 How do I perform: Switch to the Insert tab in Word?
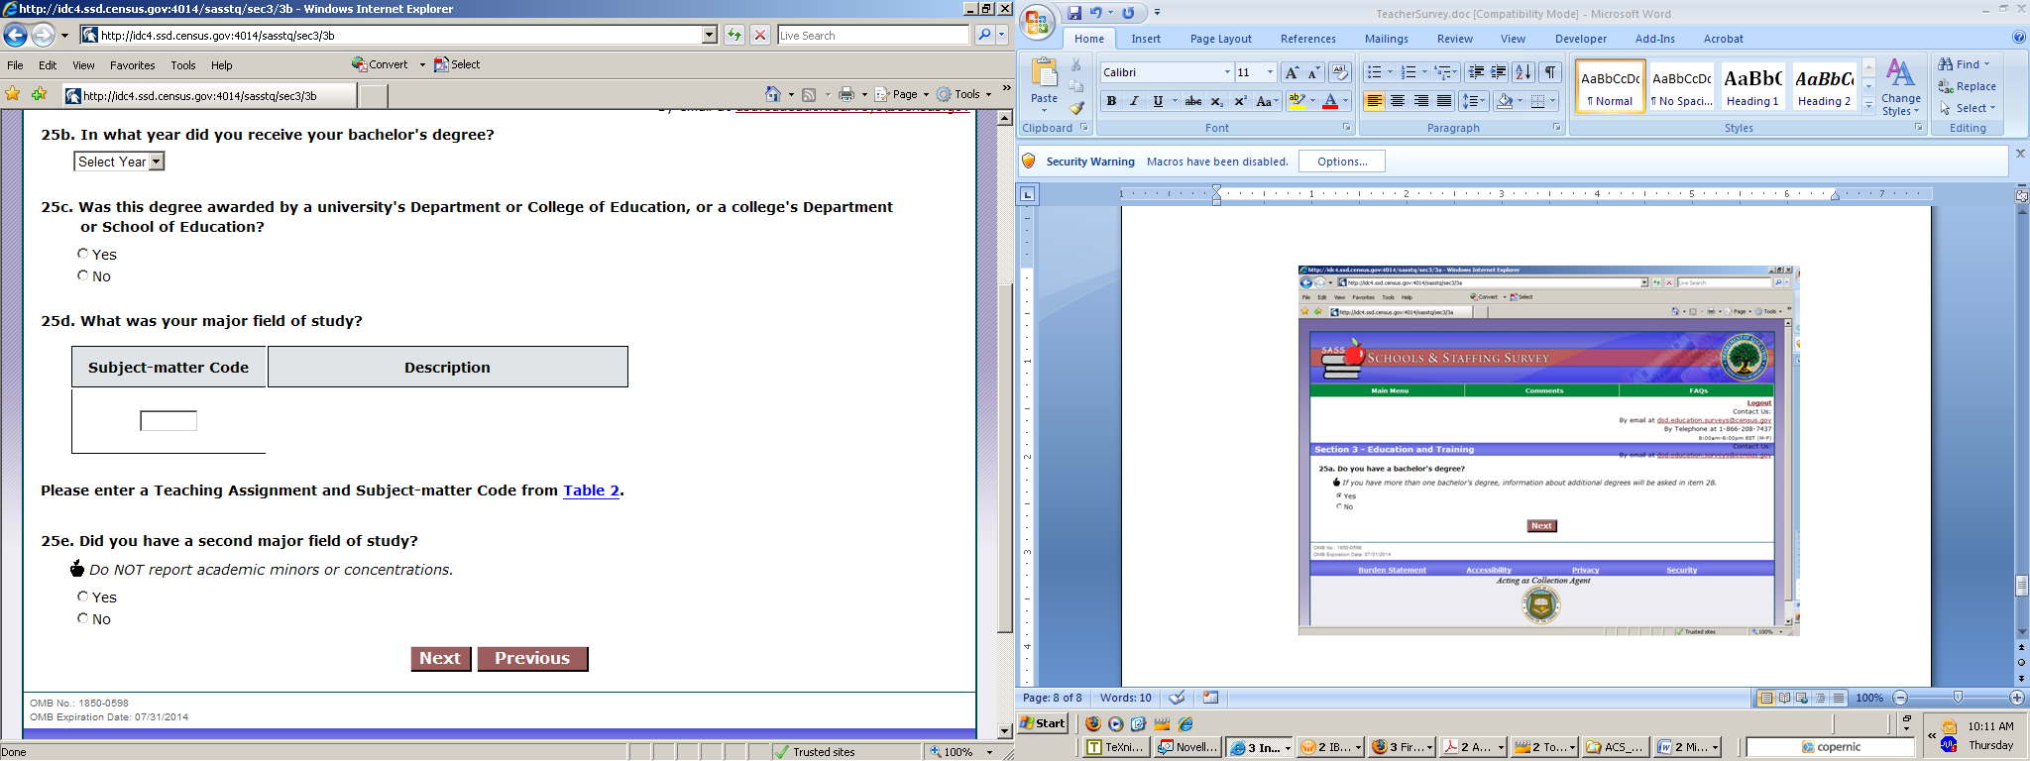1146,39
